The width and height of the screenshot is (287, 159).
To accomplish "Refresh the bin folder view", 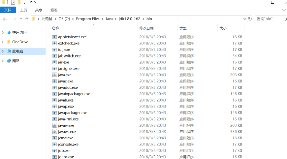I will coord(250,19).
